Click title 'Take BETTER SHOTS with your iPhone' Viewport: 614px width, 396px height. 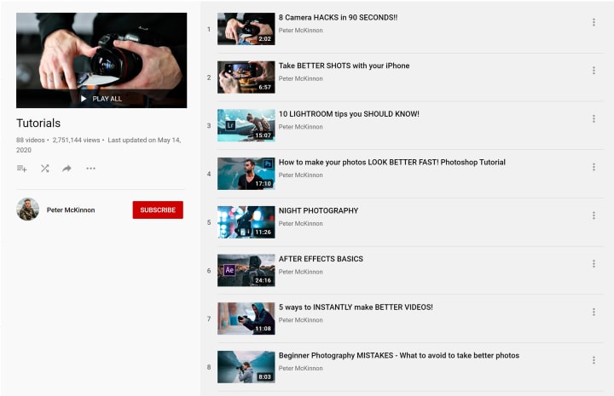click(x=345, y=66)
